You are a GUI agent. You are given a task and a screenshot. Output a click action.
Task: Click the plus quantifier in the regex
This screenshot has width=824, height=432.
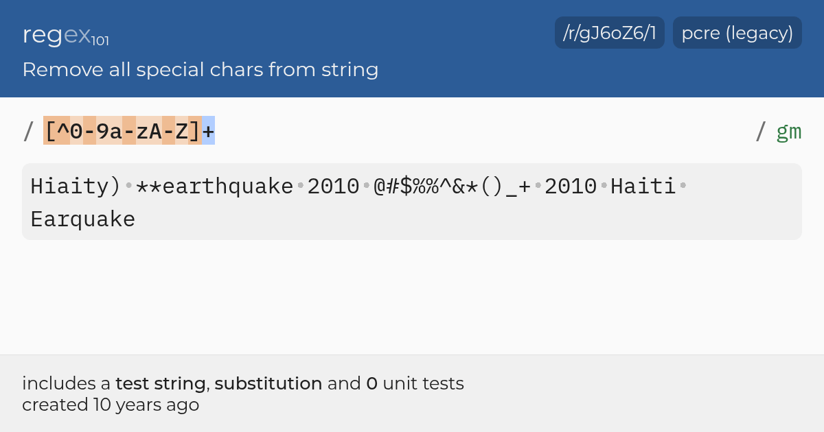[x=208, y=131]
